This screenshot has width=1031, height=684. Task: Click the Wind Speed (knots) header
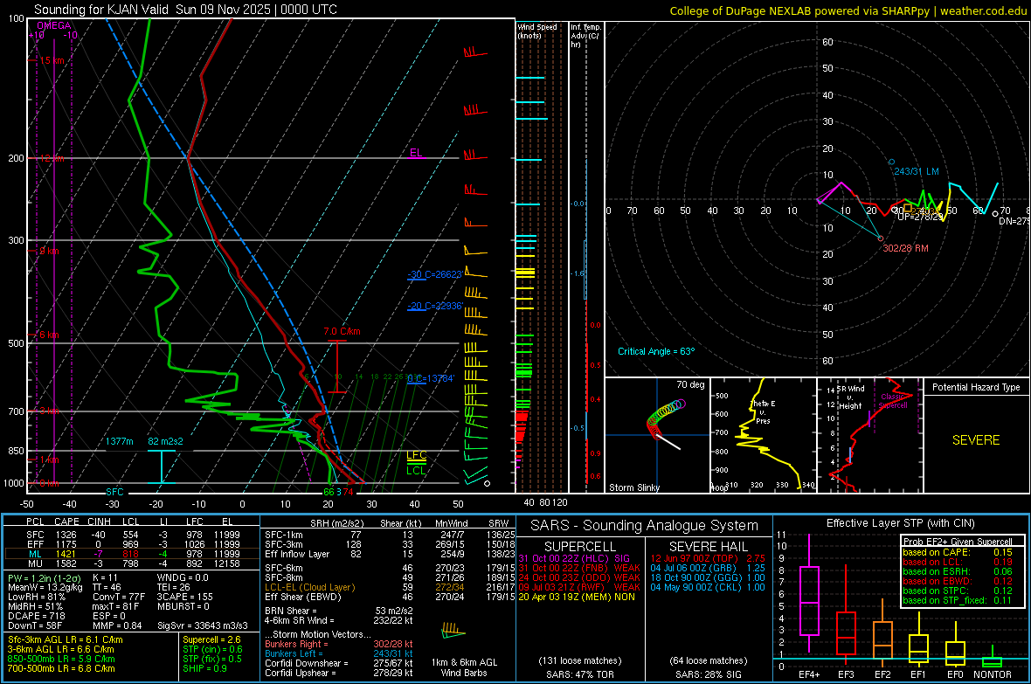coord(537,31)
